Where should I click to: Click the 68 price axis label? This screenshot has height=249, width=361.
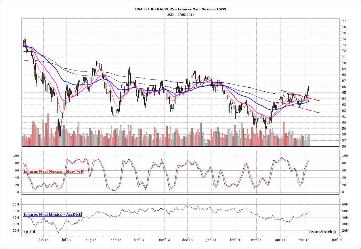[x=344, y=75]
